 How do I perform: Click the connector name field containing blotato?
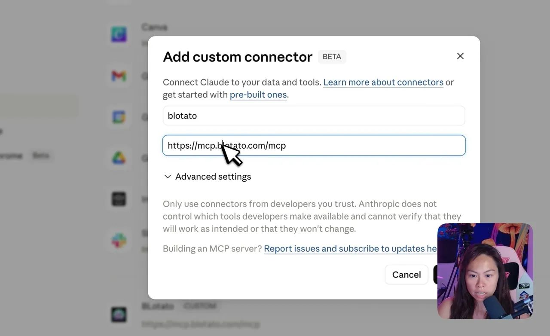(314, 116)
